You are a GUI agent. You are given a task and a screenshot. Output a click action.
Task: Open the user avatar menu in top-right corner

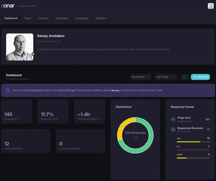[x=211, y=6]
